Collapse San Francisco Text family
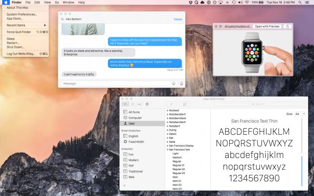314x196 pixels. click(x=168, y=149)
